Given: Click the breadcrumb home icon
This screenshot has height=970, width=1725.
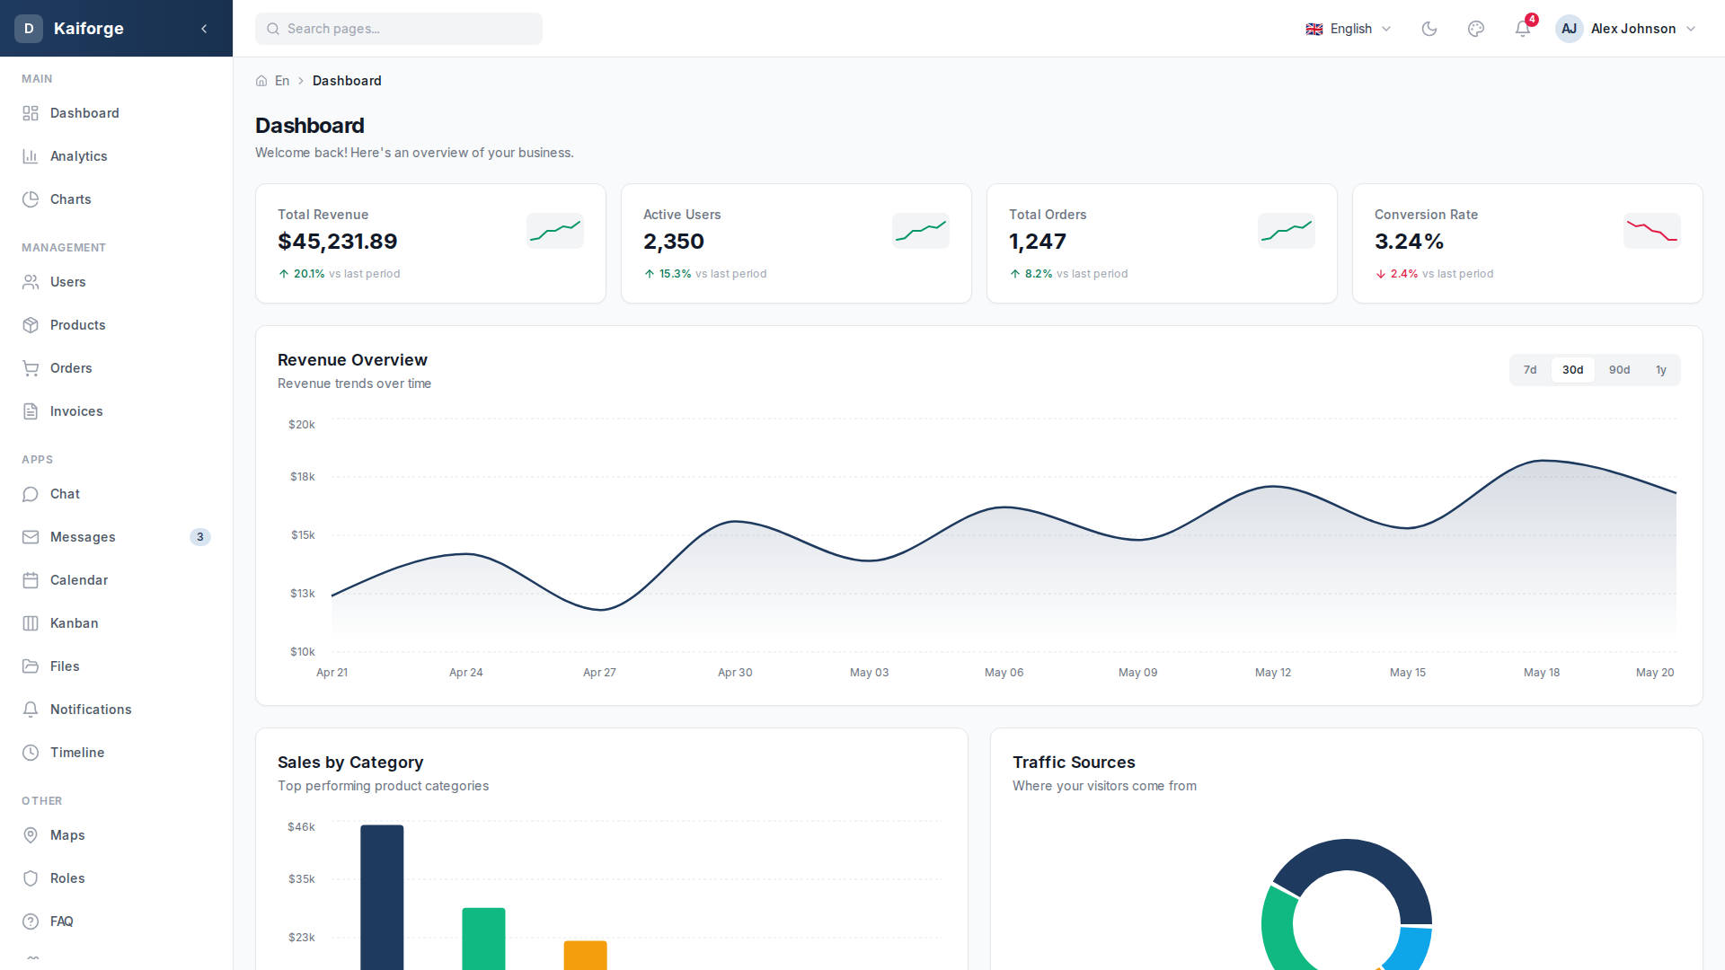Looking at the screenshot, I should click(x=261, y=81).
